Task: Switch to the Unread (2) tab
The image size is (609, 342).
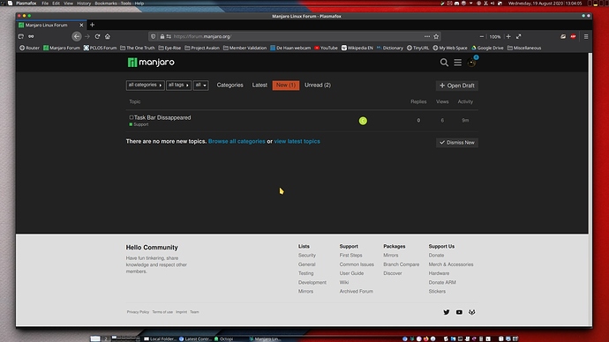Action: [x=318, y=85]
